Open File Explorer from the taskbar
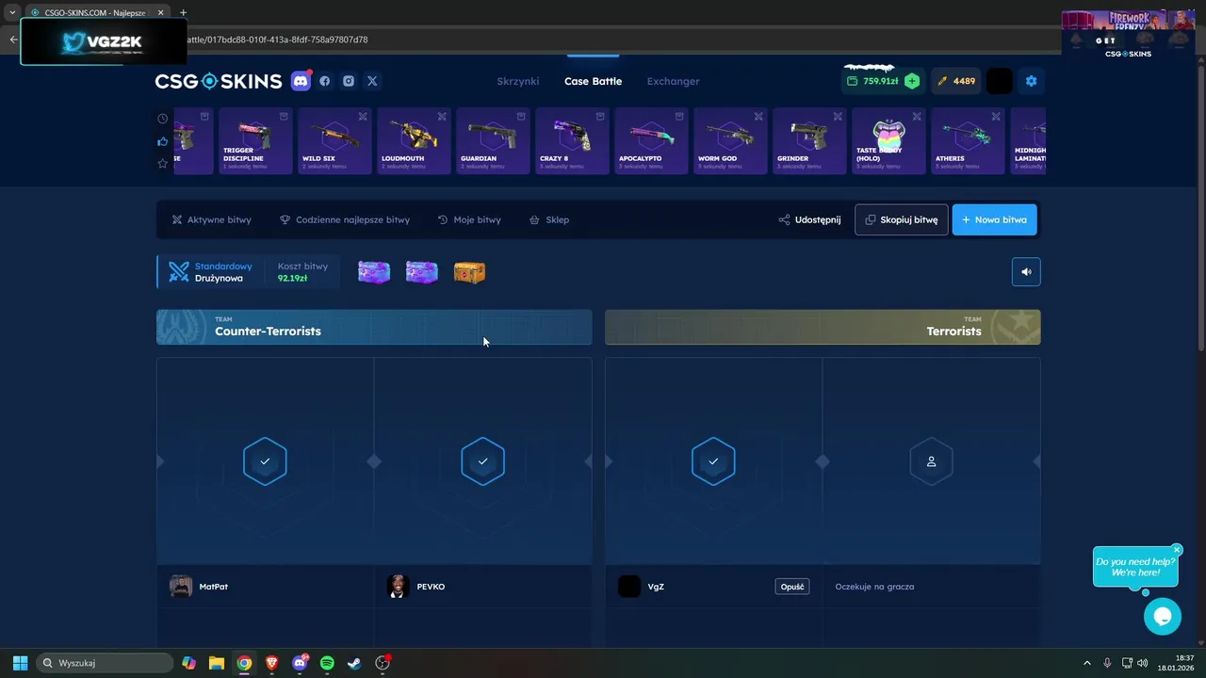 (217, 663)
